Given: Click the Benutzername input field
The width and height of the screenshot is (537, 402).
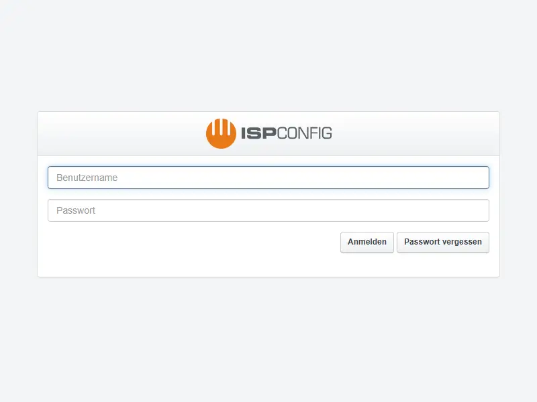Looking at the screenshot, I should [268, 178].
